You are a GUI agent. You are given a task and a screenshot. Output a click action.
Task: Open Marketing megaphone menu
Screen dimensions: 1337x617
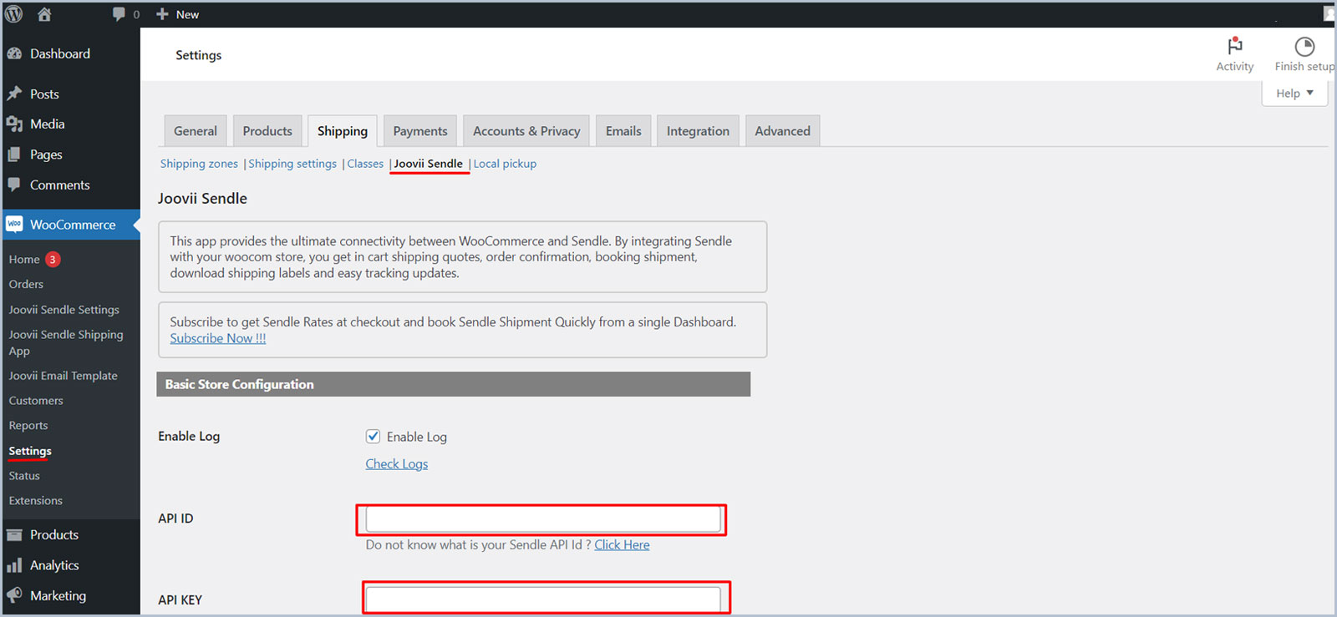click(58, 595)
